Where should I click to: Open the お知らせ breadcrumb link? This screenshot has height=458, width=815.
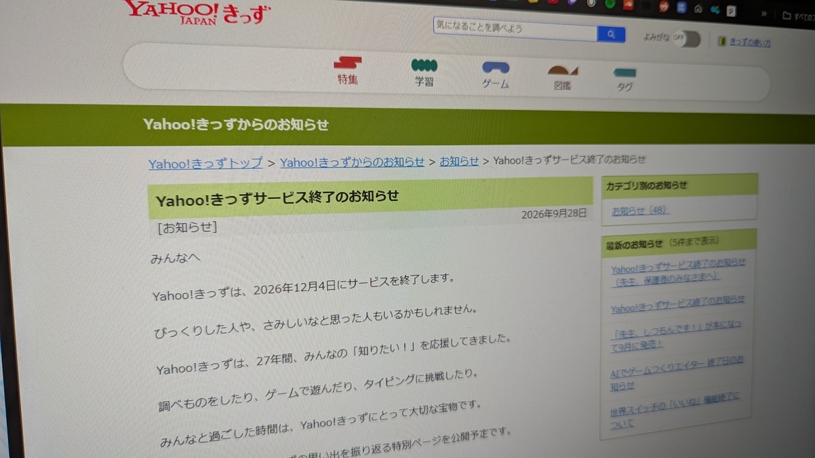coord(459,161)
